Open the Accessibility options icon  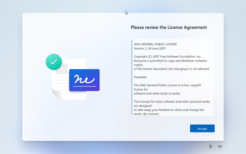[211, 146]
